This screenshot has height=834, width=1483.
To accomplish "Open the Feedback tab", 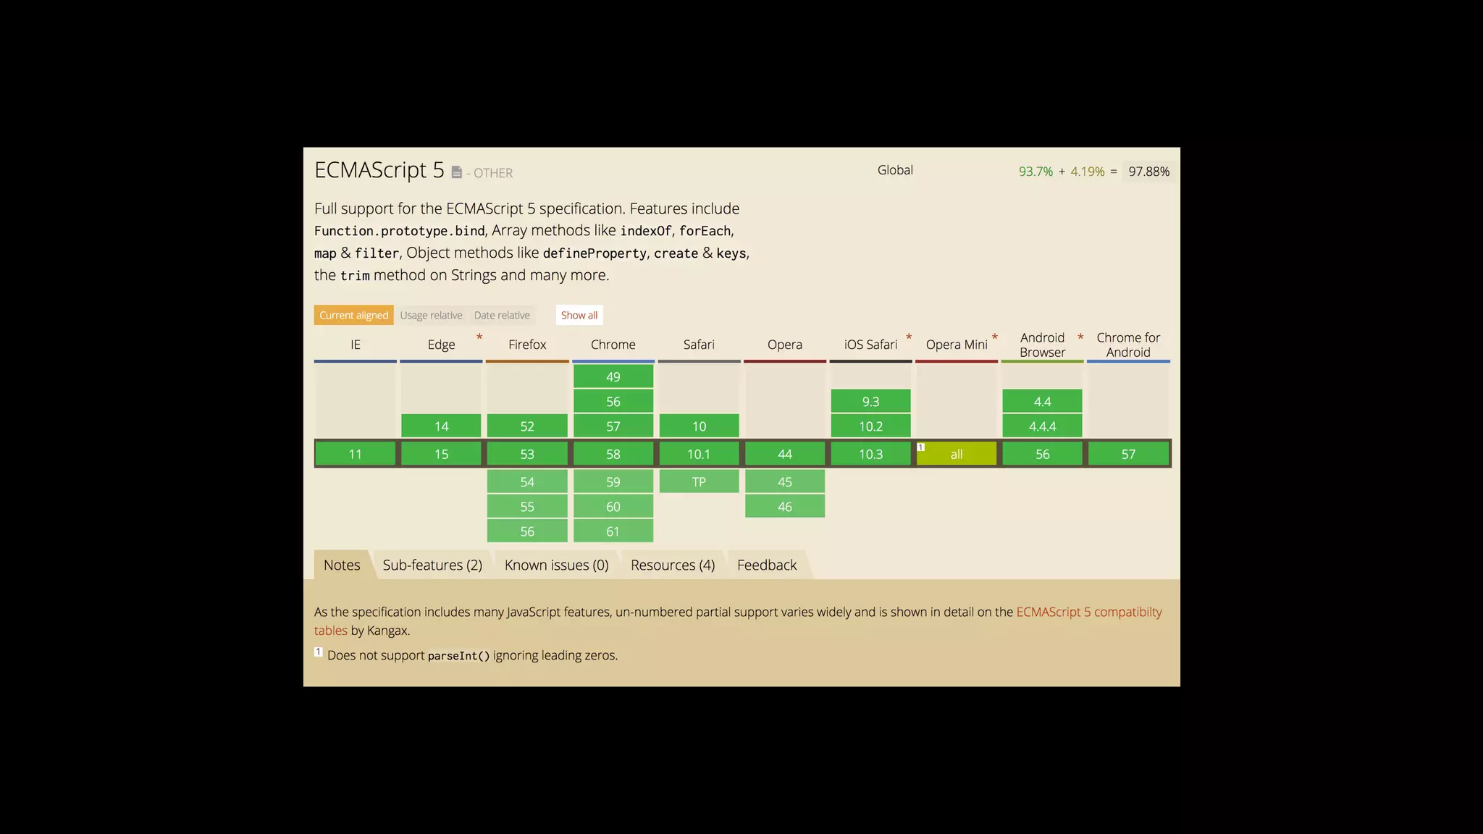I will coord(767,565).
